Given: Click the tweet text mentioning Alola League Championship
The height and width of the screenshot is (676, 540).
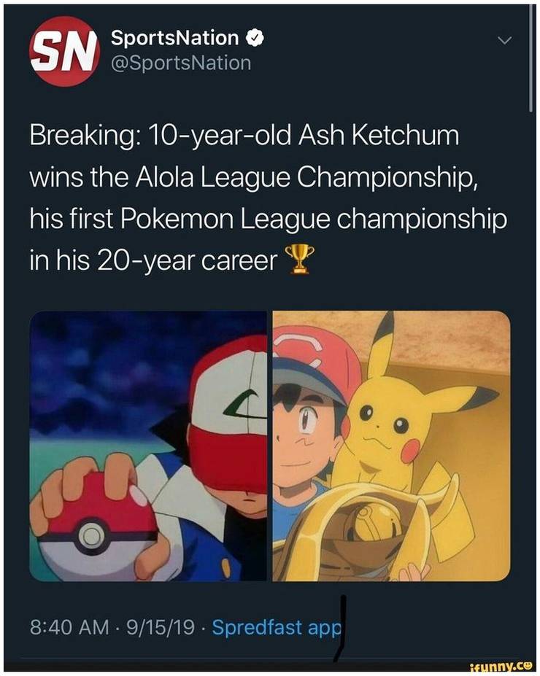Looking at the screenshot, I should tap(254, 176).
